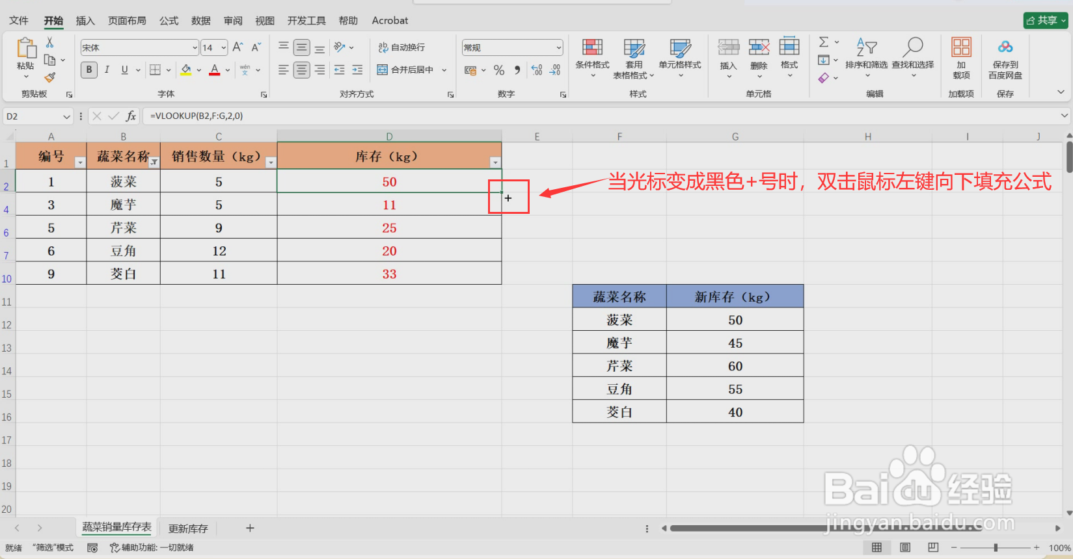
Task: Expand the formula bar
Action: click(x=1065, y=116)
